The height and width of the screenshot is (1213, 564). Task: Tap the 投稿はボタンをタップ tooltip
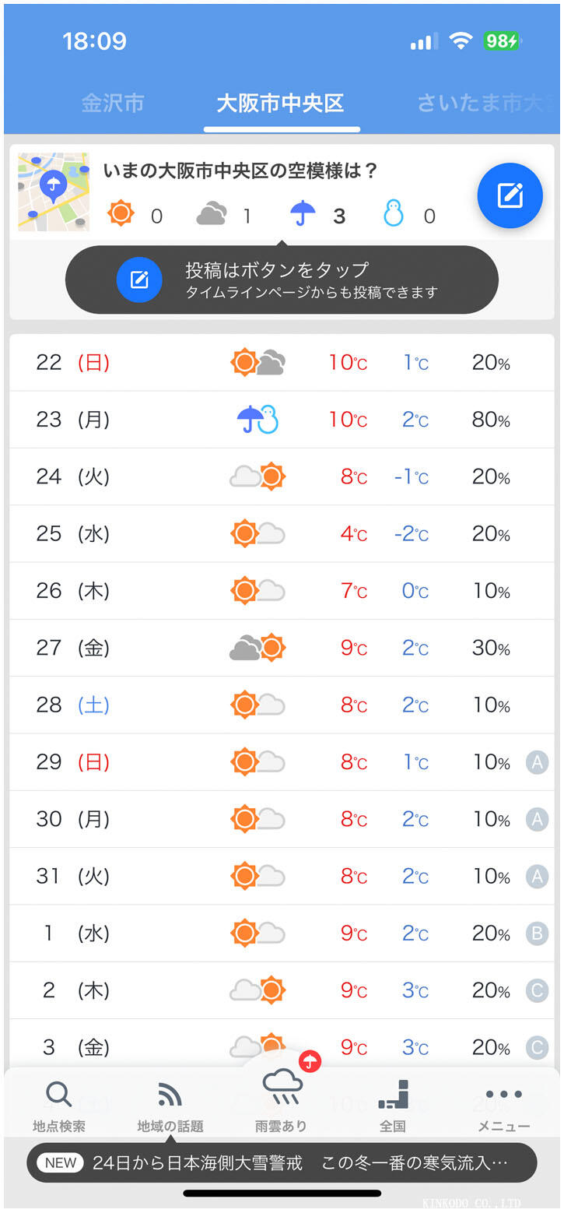(282, 280)
